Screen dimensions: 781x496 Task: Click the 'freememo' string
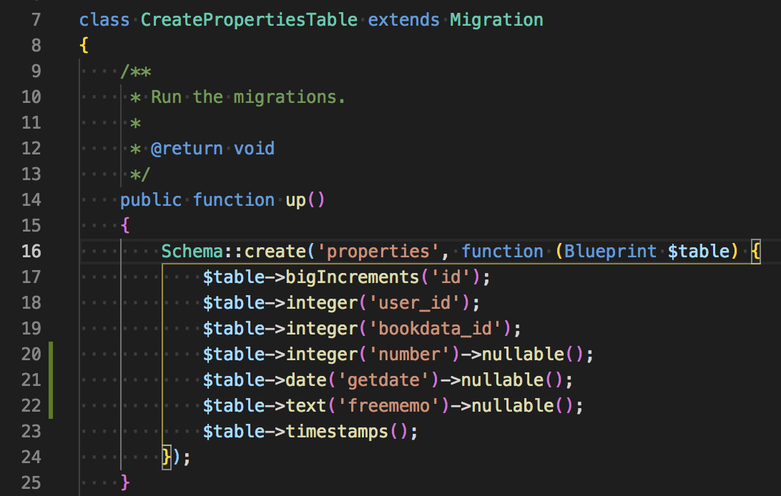click(x=388, y=406)
